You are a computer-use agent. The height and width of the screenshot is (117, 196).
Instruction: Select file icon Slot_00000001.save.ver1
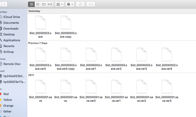coord(116,86)
